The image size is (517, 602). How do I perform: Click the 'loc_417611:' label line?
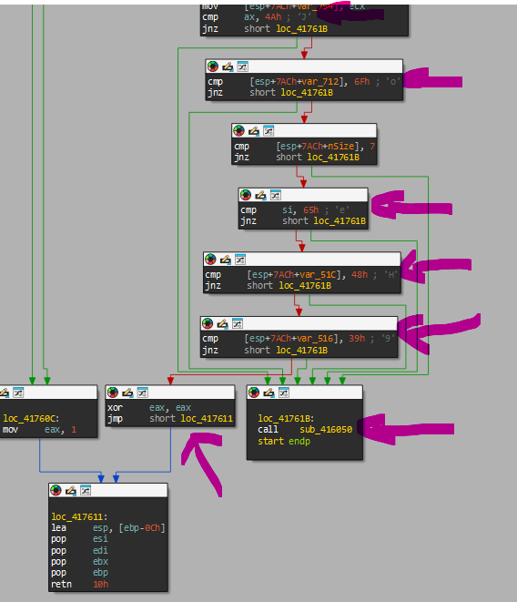click(79, 516)
